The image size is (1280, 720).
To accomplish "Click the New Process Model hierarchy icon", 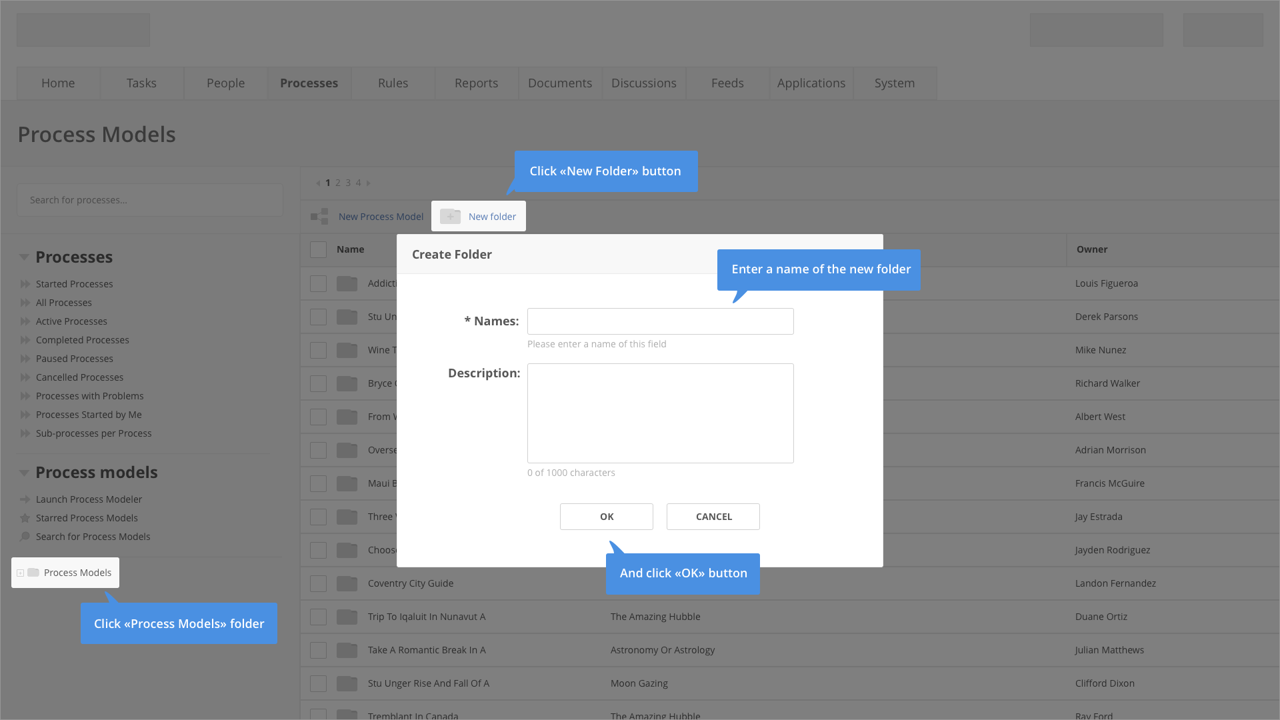I will (x=319, y=216).
